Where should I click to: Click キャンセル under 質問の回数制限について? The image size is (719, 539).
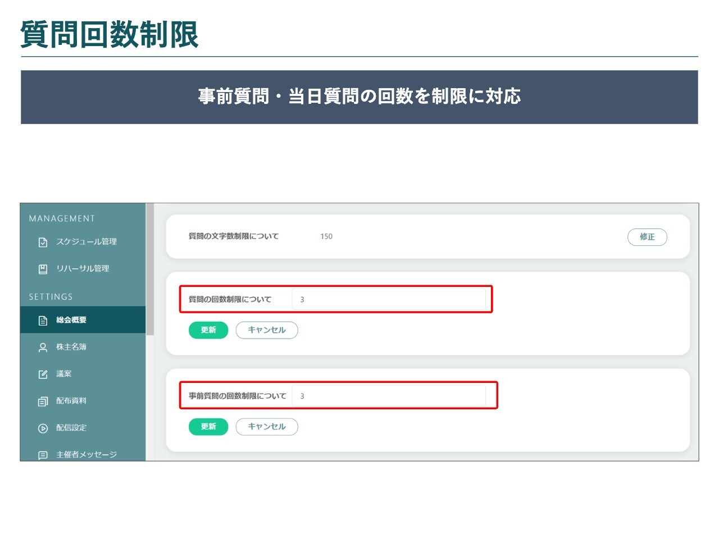[267, 330]
